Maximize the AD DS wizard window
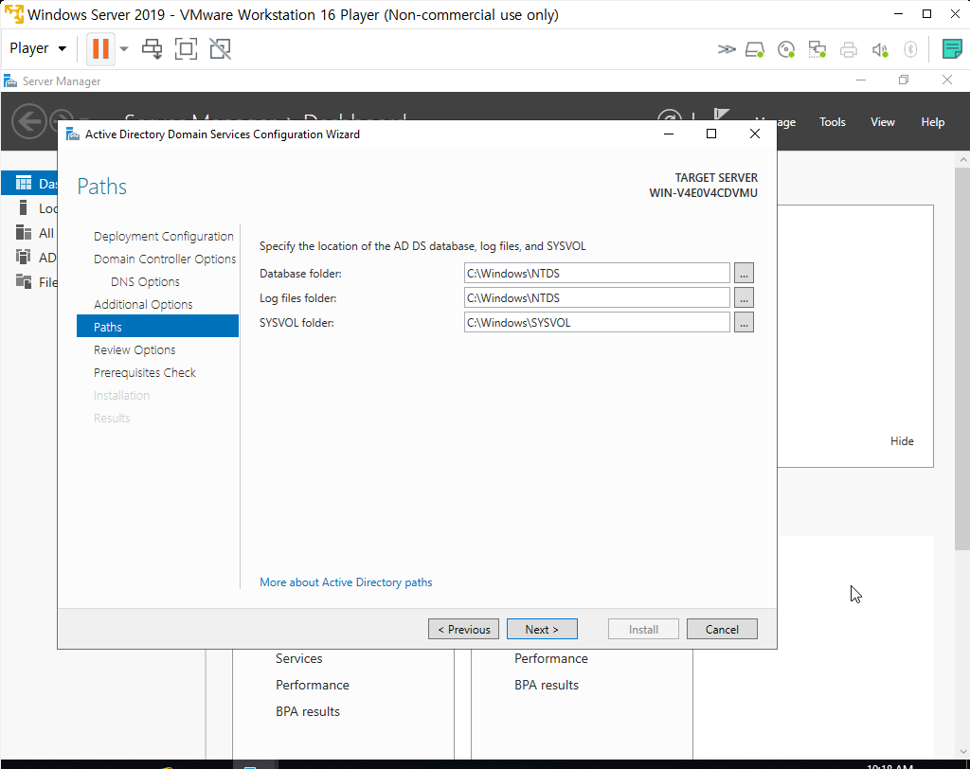Screen dimensions: 970x769 click(x=711, y=134)
